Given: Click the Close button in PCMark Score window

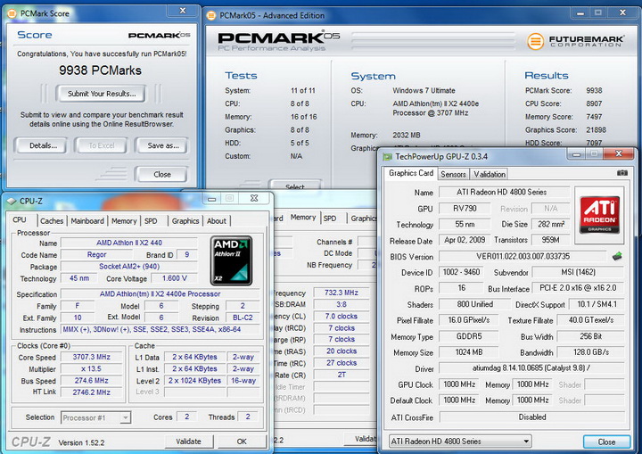Looking at the screenshot, I should (x=161, y=174).
